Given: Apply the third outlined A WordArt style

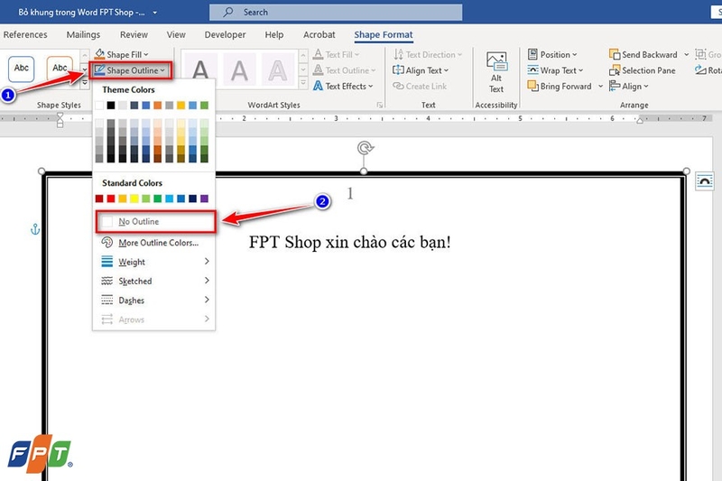Looking at the screenshot, I should tap(278, 70).
